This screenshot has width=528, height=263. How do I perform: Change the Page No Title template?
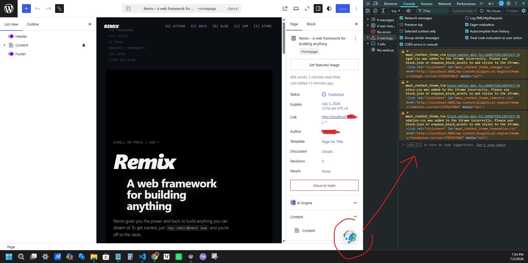[x=332, y=142]
